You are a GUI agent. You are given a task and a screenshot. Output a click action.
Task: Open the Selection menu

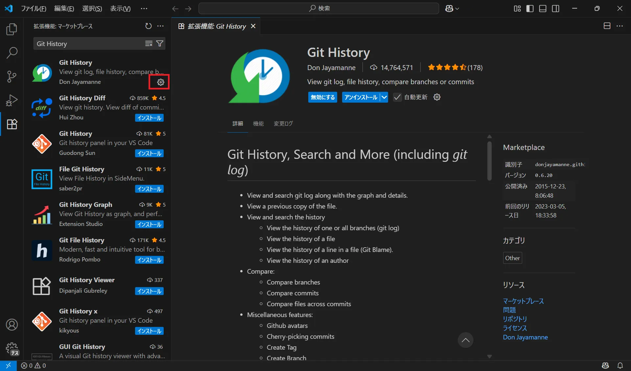coord(92,9)
